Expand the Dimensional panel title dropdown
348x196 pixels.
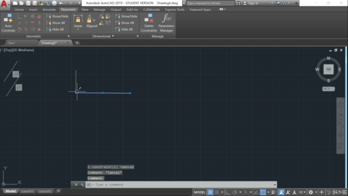pos(113,36)
